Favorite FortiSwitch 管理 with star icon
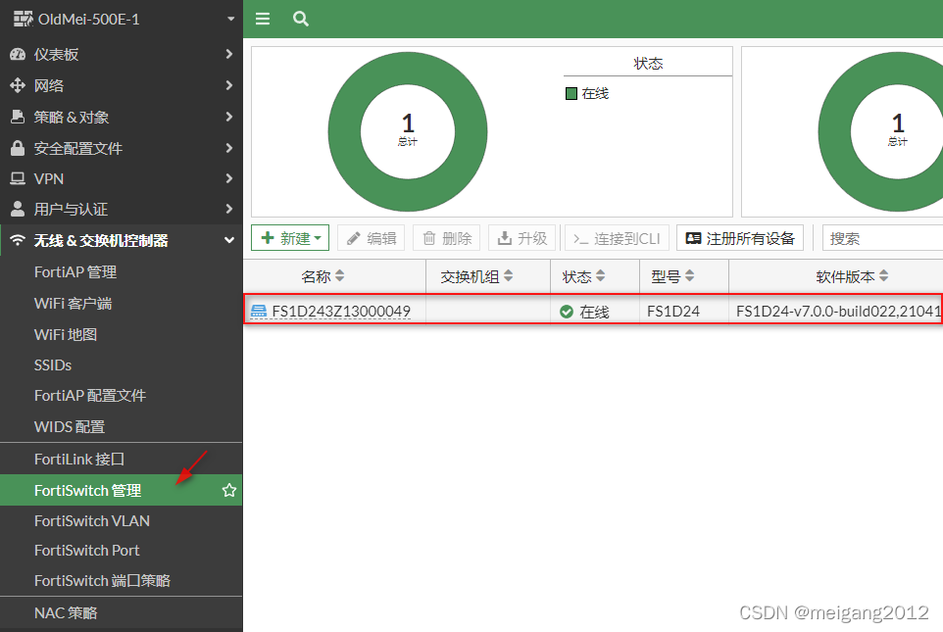Screen dimensions: 943x632 click(x=229, y=490)
